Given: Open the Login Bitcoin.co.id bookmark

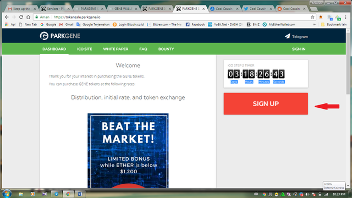Looking at the screenshot, I should coord(128,24).
